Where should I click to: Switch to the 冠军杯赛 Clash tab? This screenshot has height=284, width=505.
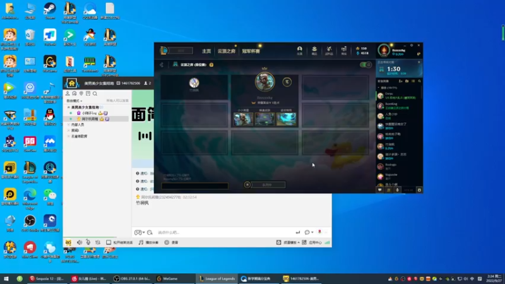pyautogui.click(x=251, y=51)
